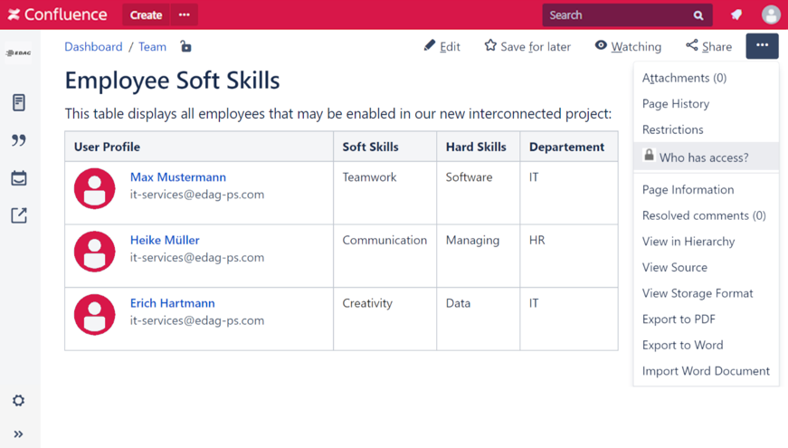Image resolution: width=788 pixels, height=448 pixels.
Task: Save this page for later
Action: click(x=527, y=47)
